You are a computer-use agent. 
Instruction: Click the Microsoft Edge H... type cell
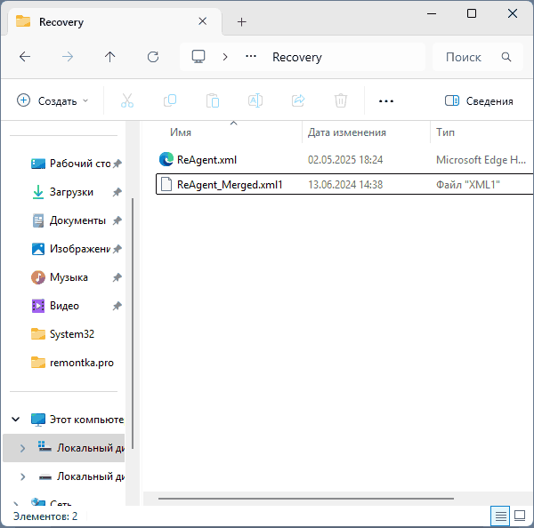coord(481,160)
